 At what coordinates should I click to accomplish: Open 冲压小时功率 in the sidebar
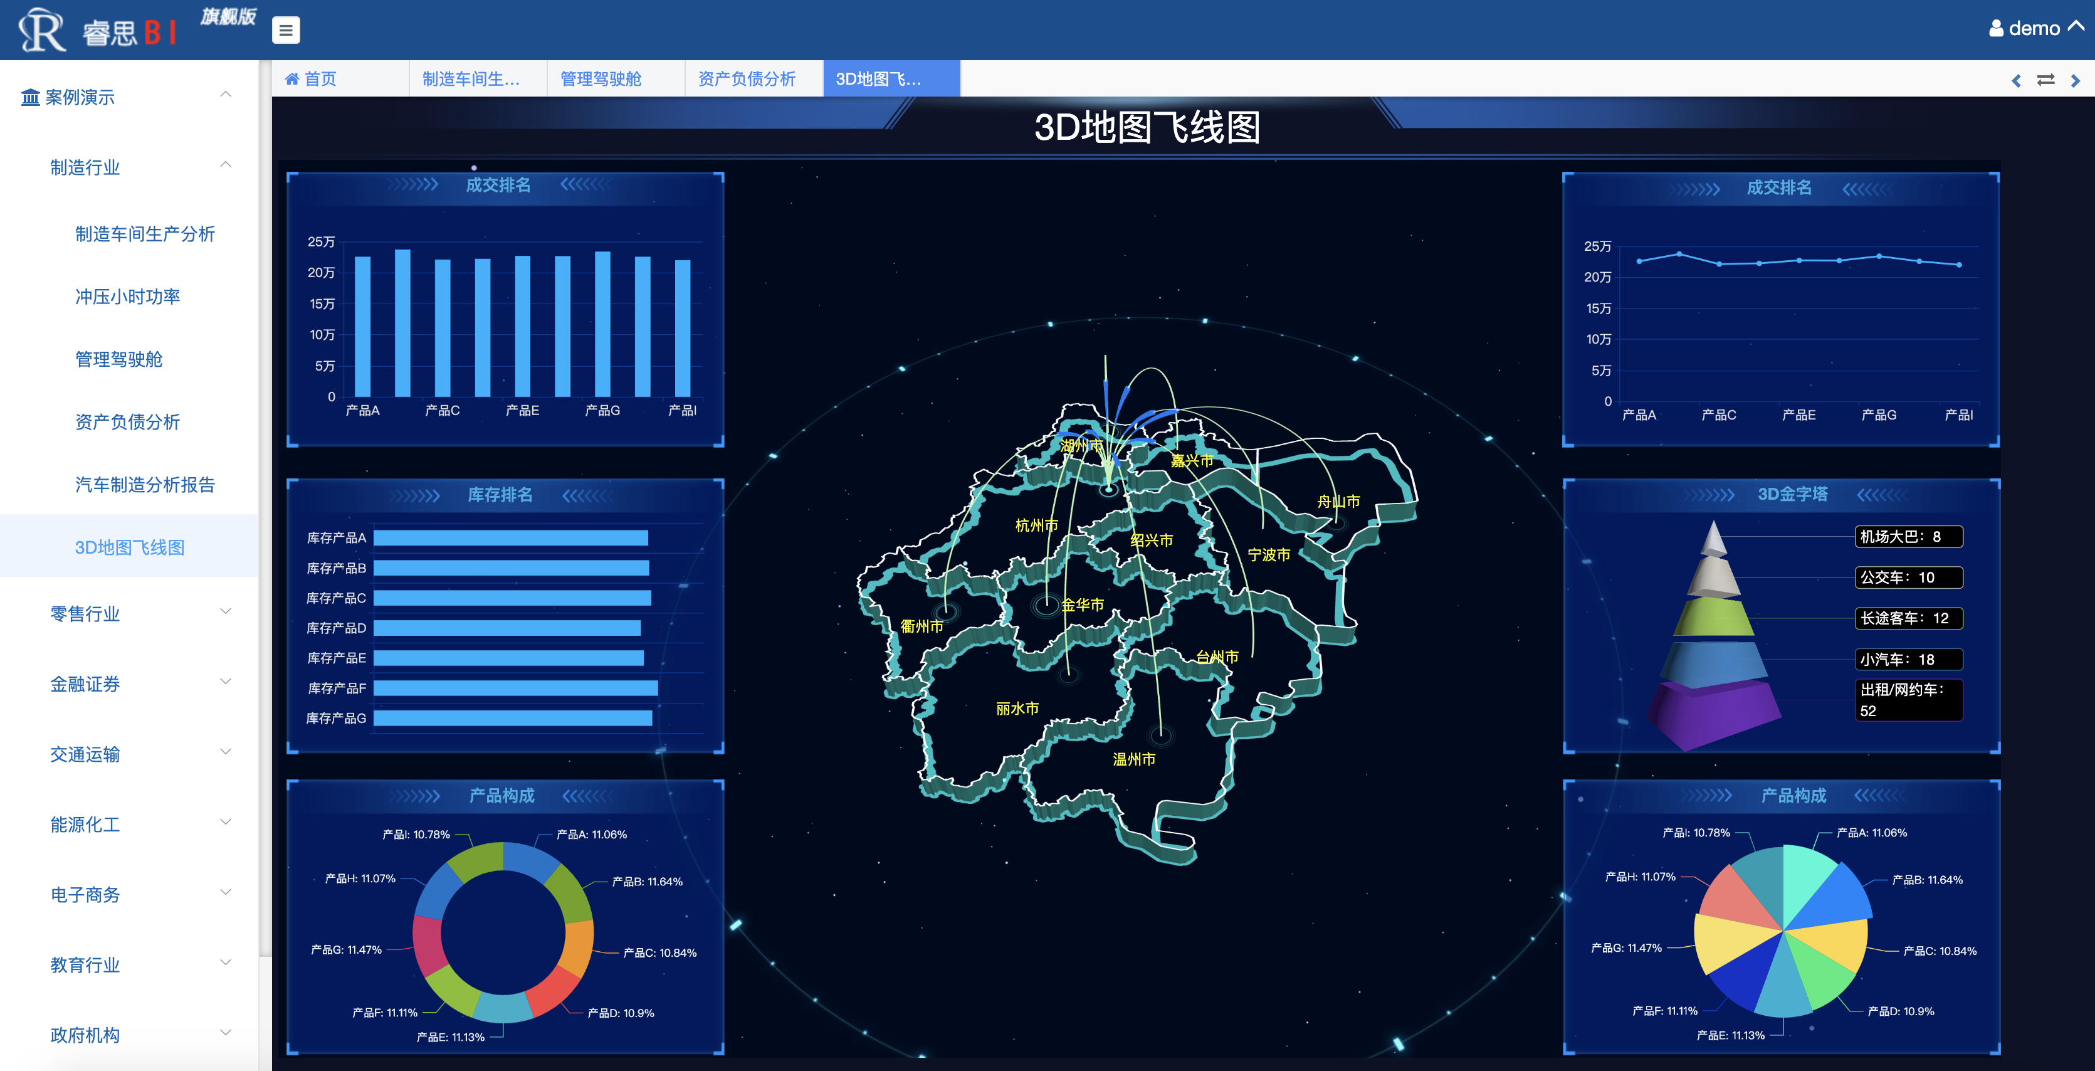click(128, 297)
